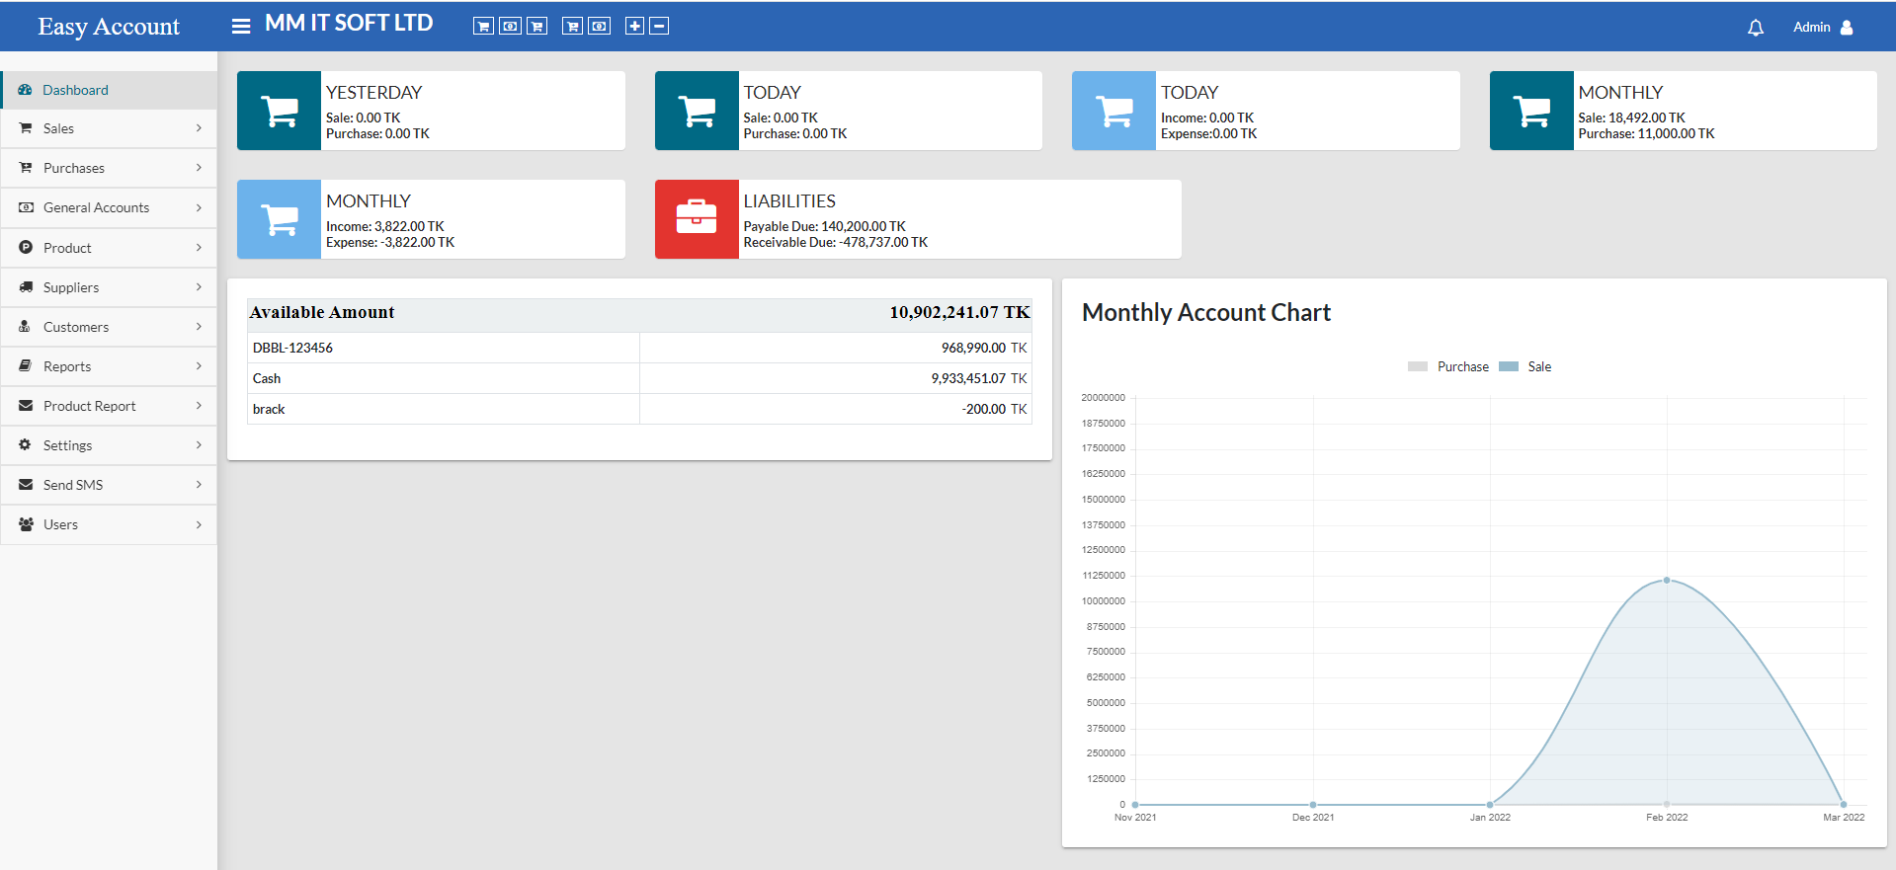Click the blue Sale legend color box
1896x870 pixels.
coord(1508,366)
